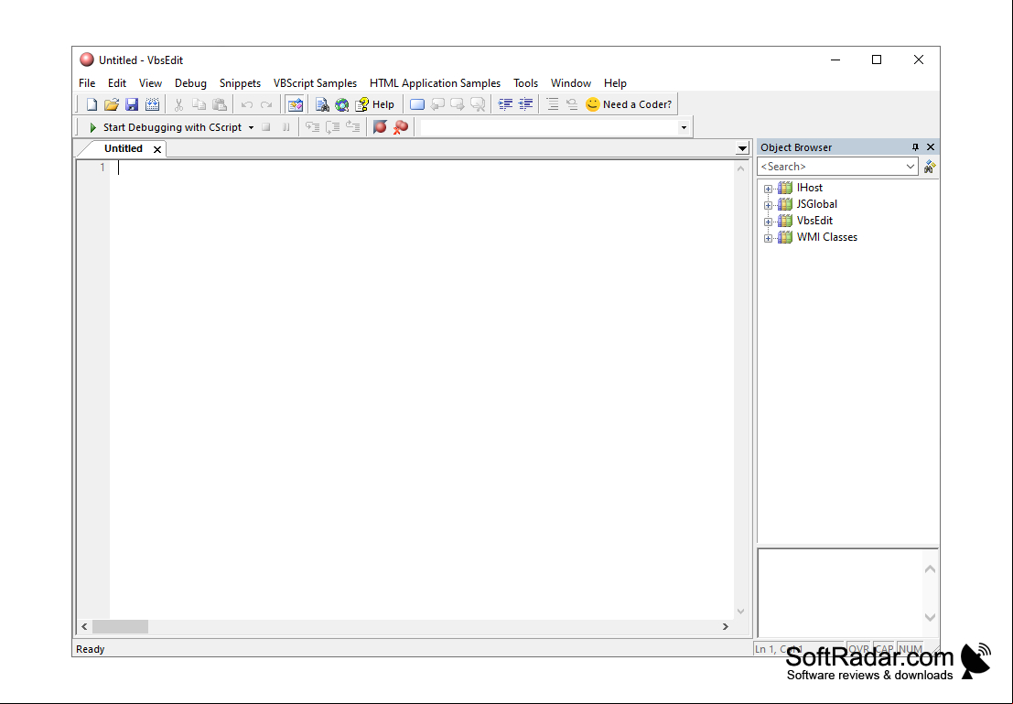Open the File menu
The width and height of the screenshot is (1013, 704).
[87, 83]
